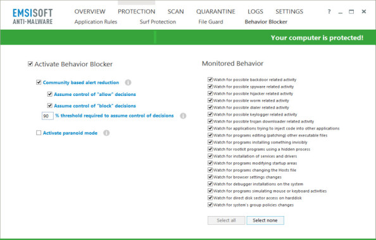The image size is (376, 240).
Task: Open the SETTINGS section
Action: [289, 11]
